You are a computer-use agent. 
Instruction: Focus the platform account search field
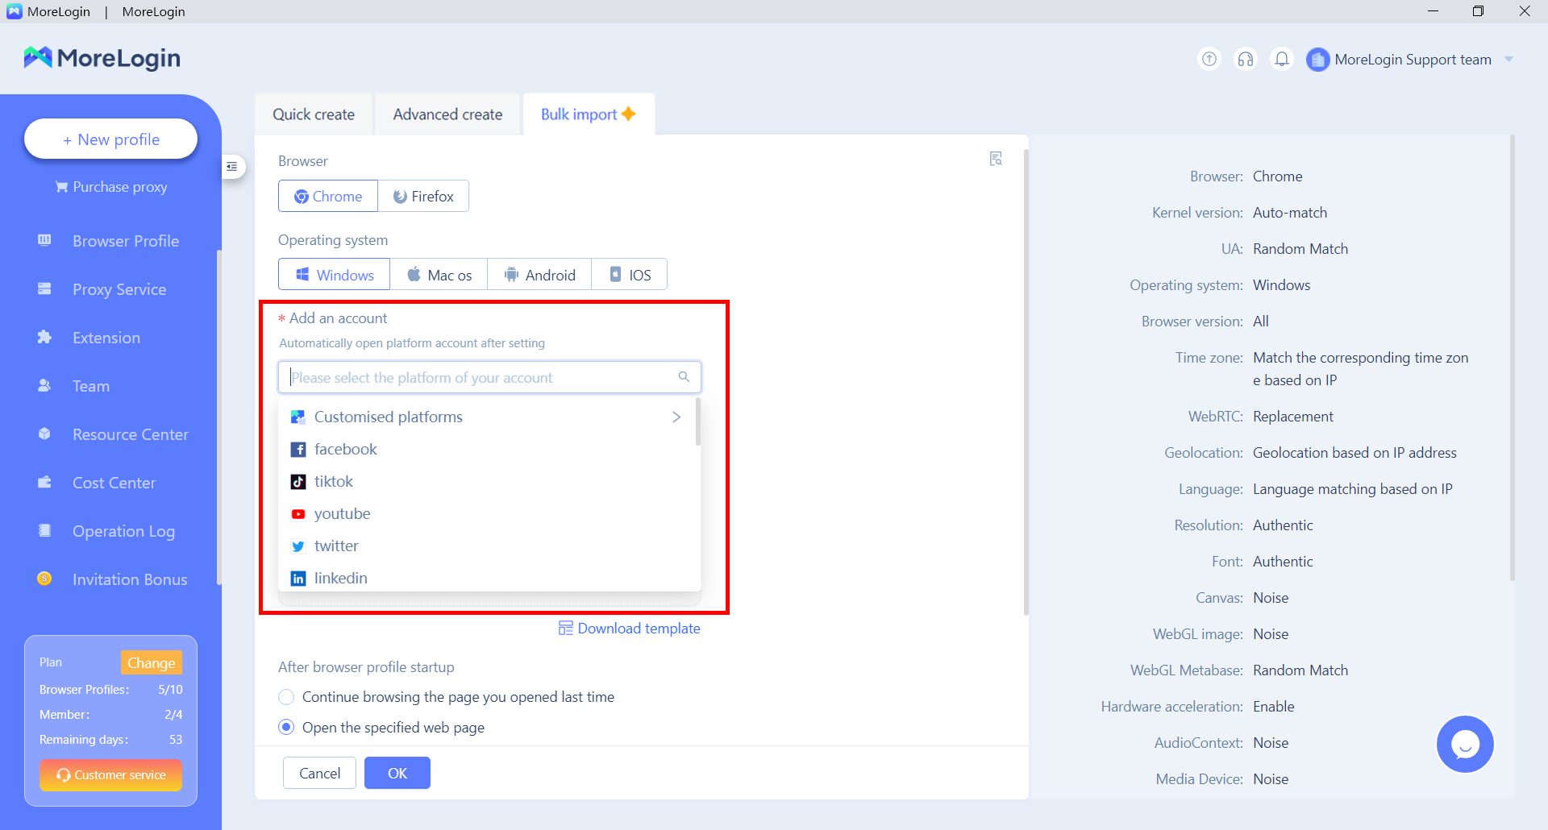[x=481, y=377]
